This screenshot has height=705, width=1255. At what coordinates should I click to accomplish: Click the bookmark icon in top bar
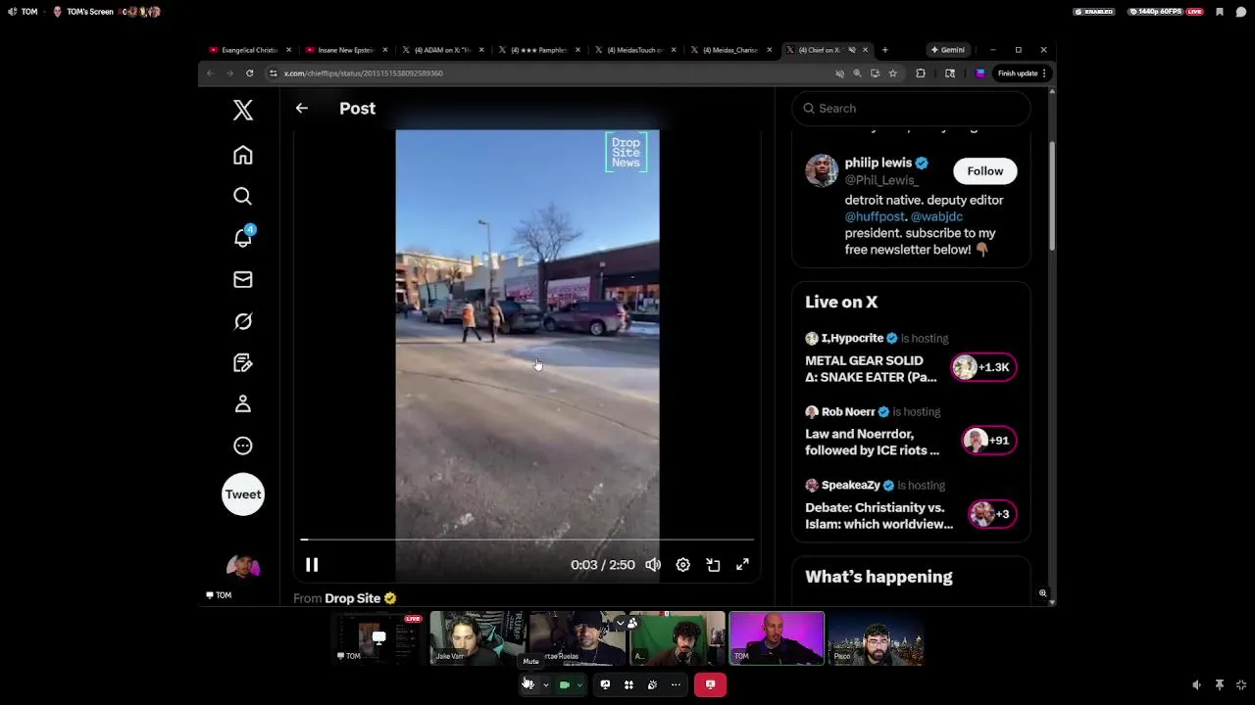[x=1220, y=12]
